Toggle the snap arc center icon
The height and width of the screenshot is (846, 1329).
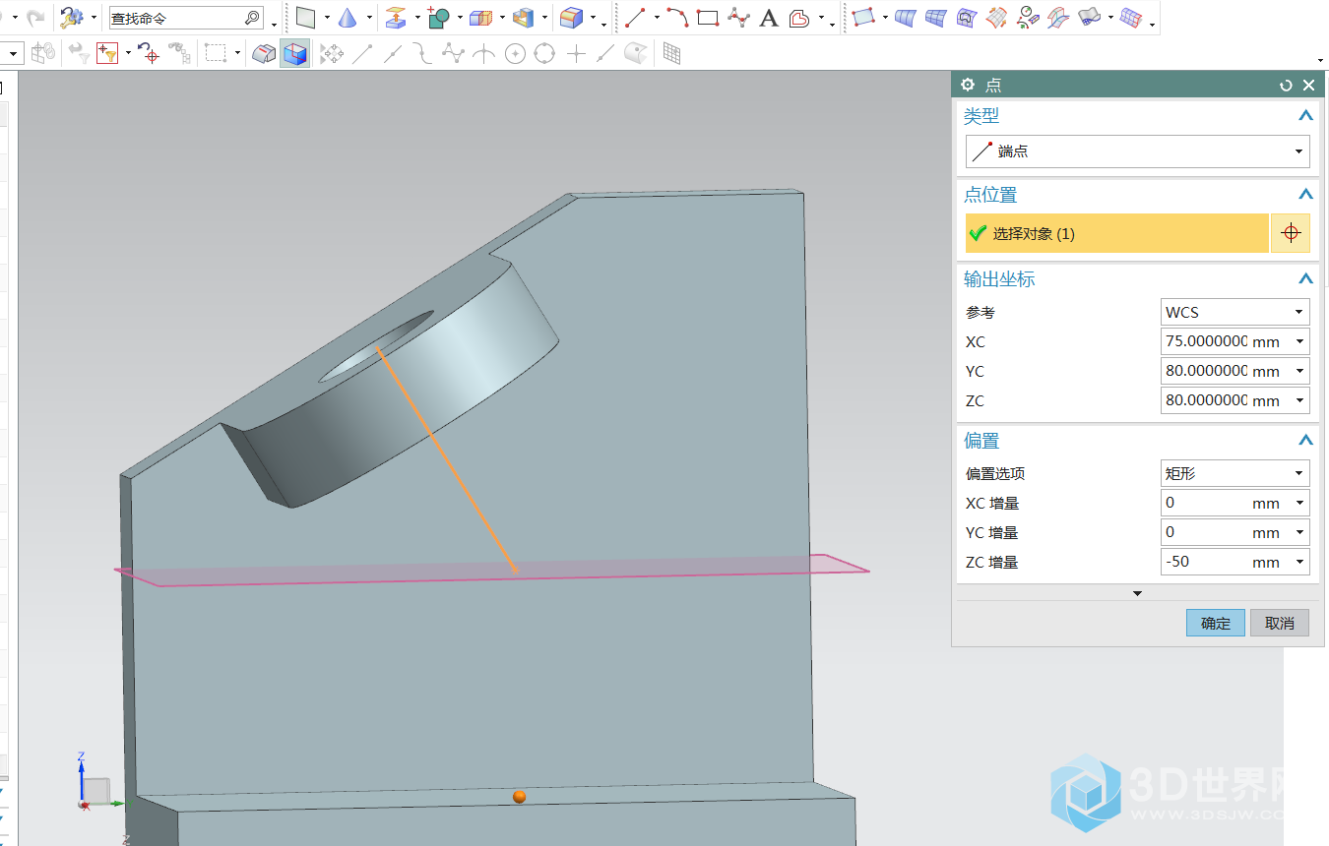[515, 53]
